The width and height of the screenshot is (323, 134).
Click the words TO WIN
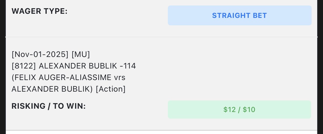pyautogui.click(x=69, y=106)
